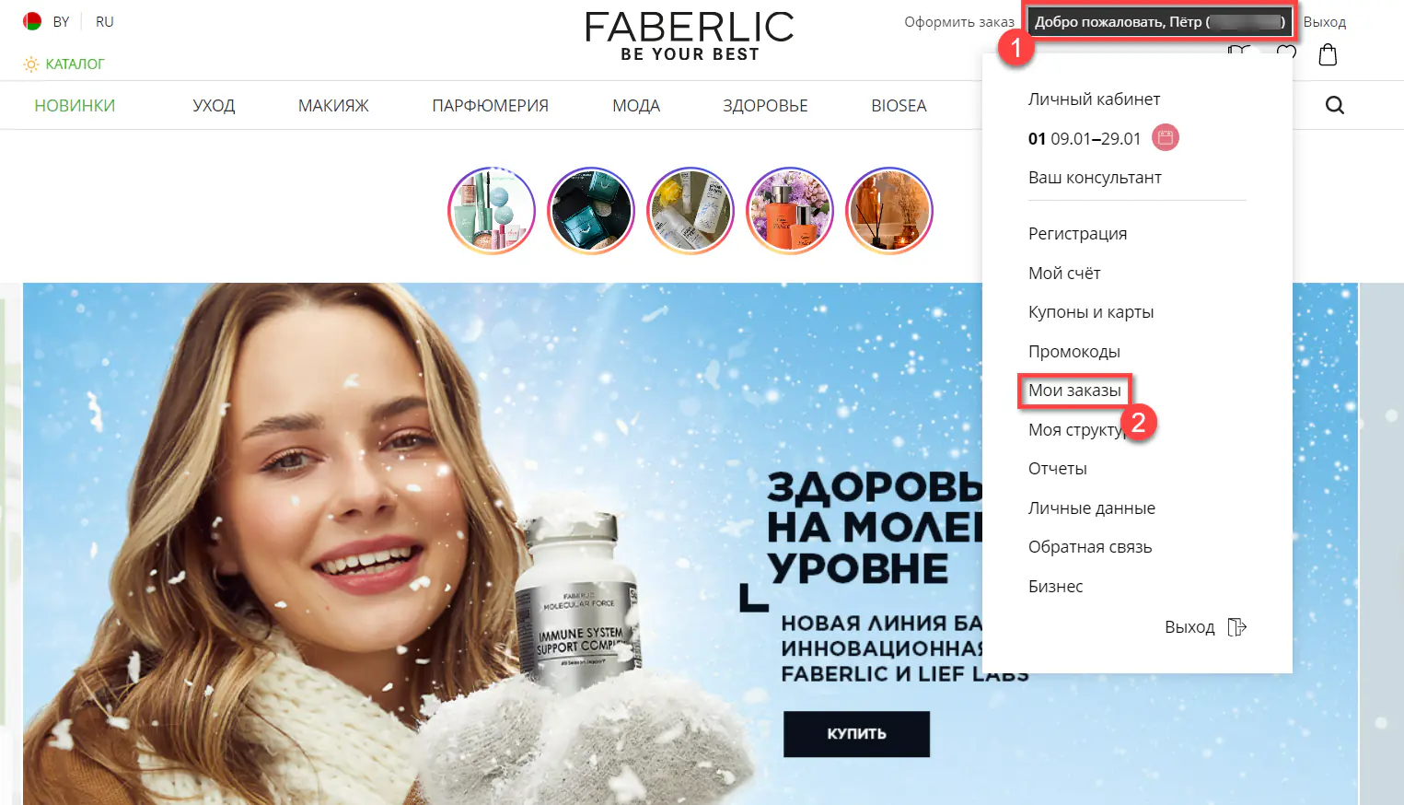Click the pink calendar period icon
Image resolution: width=1404 pixels, height=805 pixels.
[1166, 138]
